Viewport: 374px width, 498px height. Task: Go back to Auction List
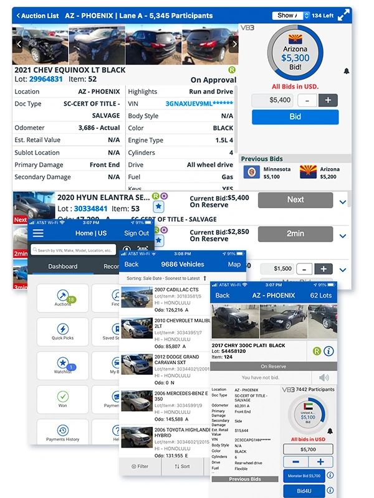coord(37,16)
